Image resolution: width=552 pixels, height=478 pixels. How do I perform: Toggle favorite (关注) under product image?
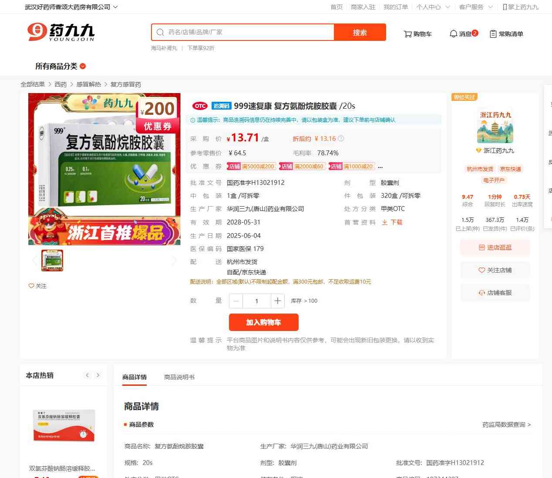pyautogui.click(x=37, y=286)
